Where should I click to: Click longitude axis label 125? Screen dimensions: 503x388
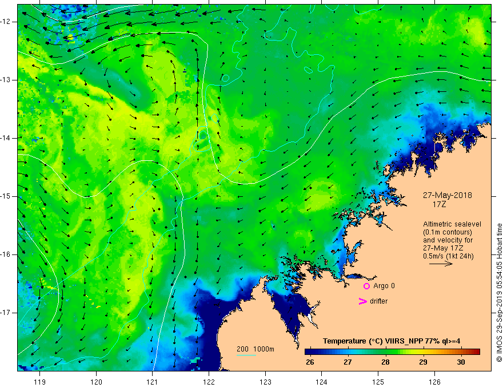(x=378, y=382)
